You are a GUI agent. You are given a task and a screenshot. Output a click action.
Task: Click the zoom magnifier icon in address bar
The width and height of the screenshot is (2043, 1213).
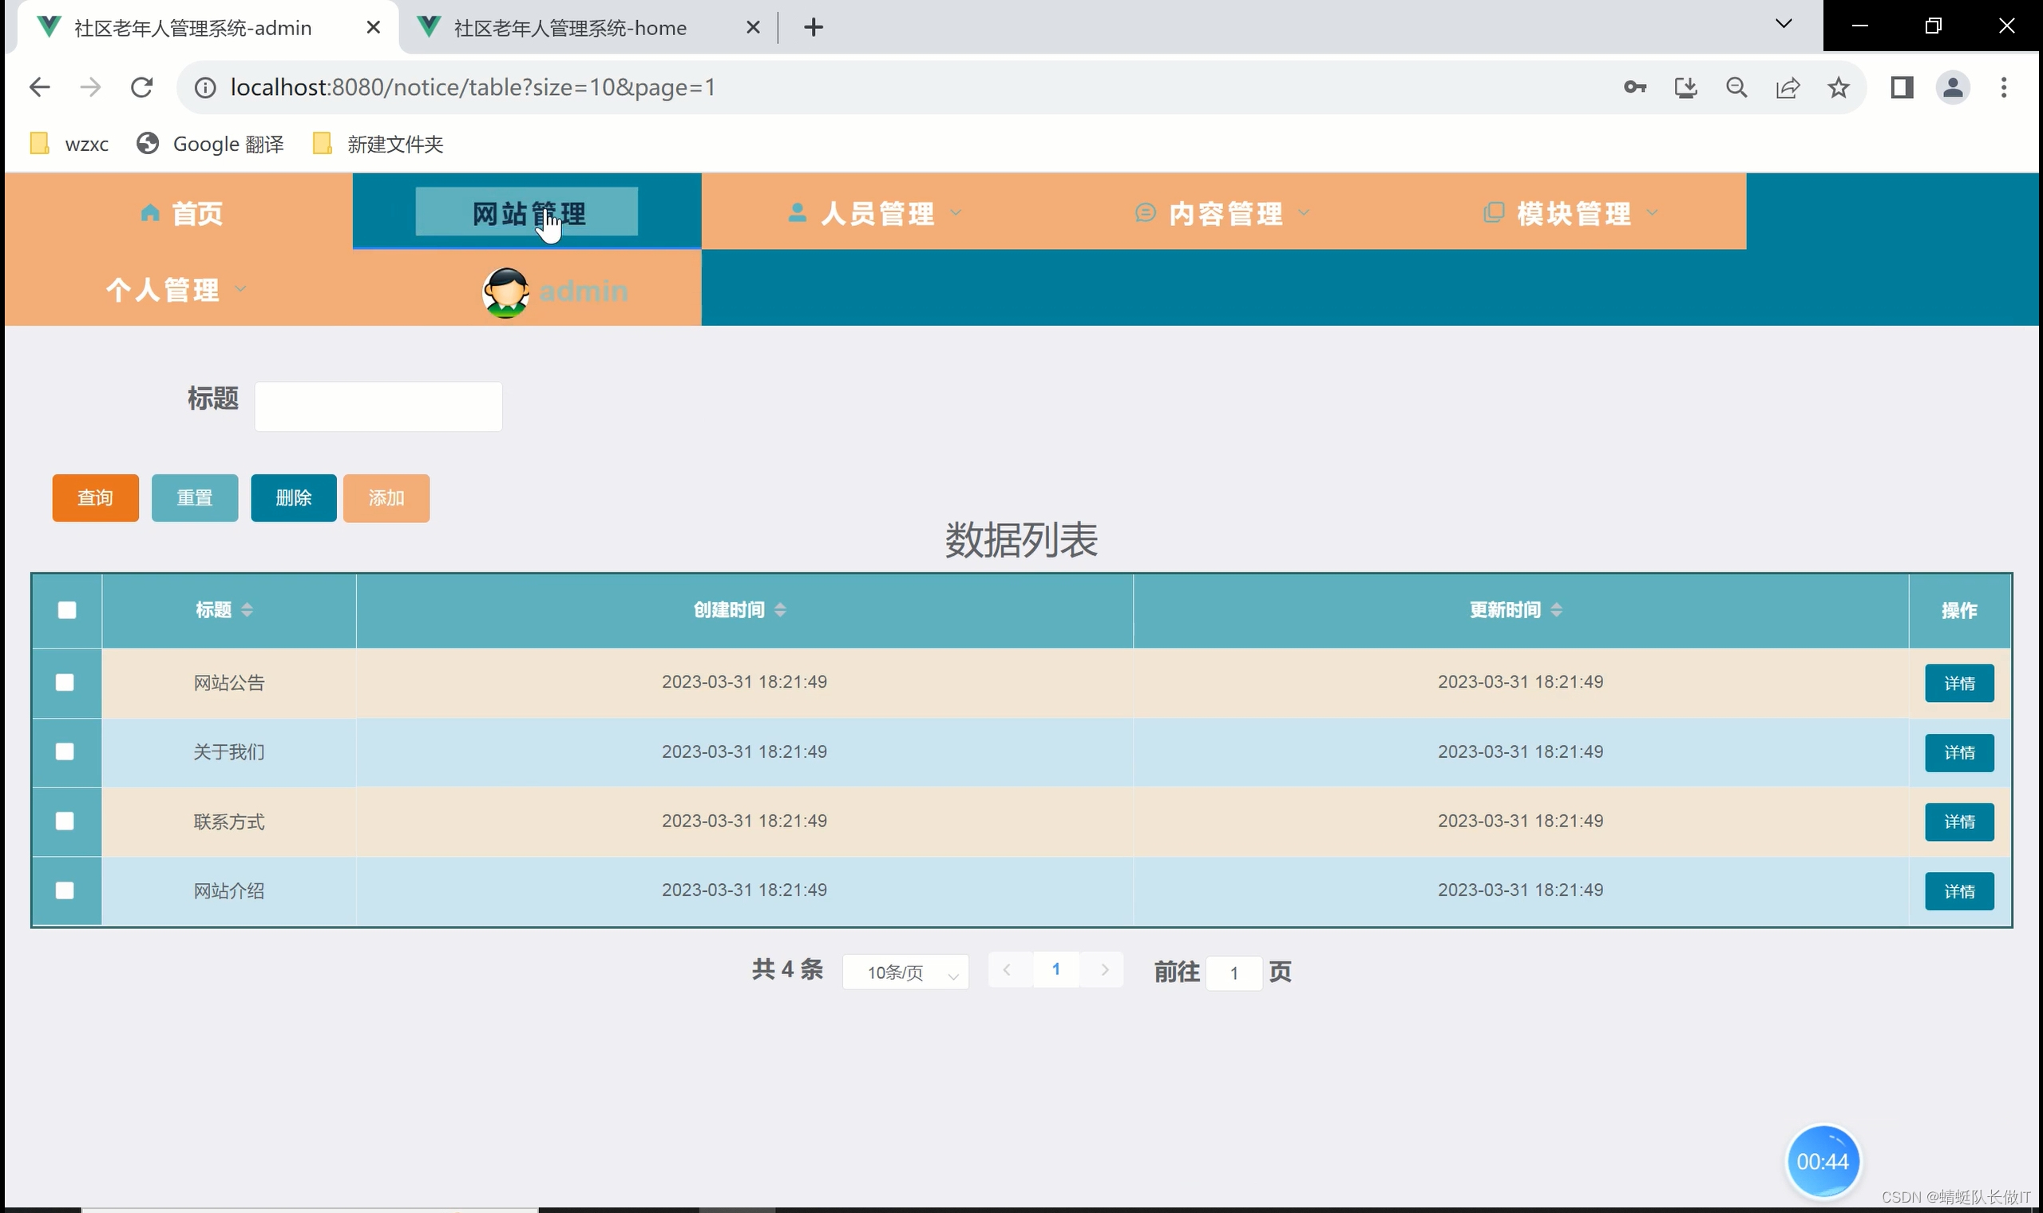[x=1736, y=88]
